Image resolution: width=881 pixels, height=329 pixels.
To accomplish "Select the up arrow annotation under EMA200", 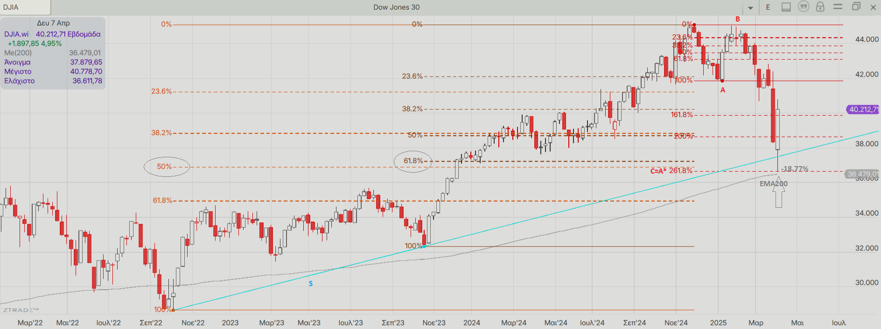I will tap(778, 192).
